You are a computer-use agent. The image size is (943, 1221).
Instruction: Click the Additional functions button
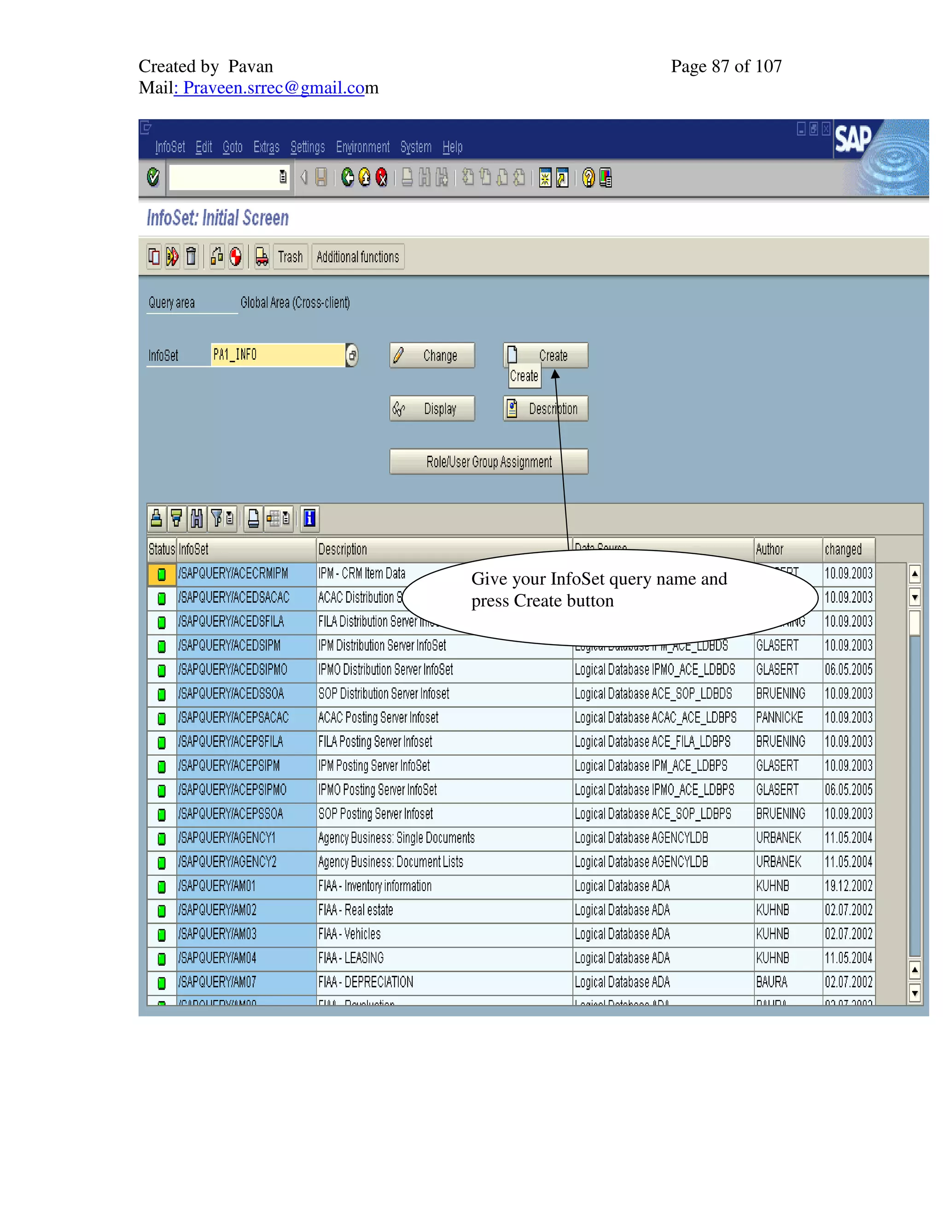click(357, 257)
